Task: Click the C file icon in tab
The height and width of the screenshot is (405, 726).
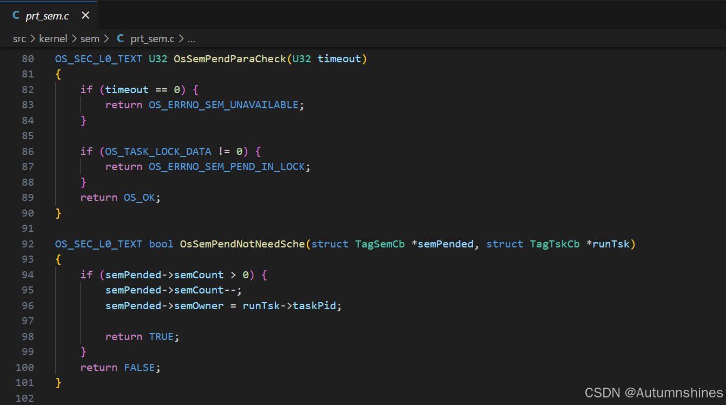Action: click(16, 16)
